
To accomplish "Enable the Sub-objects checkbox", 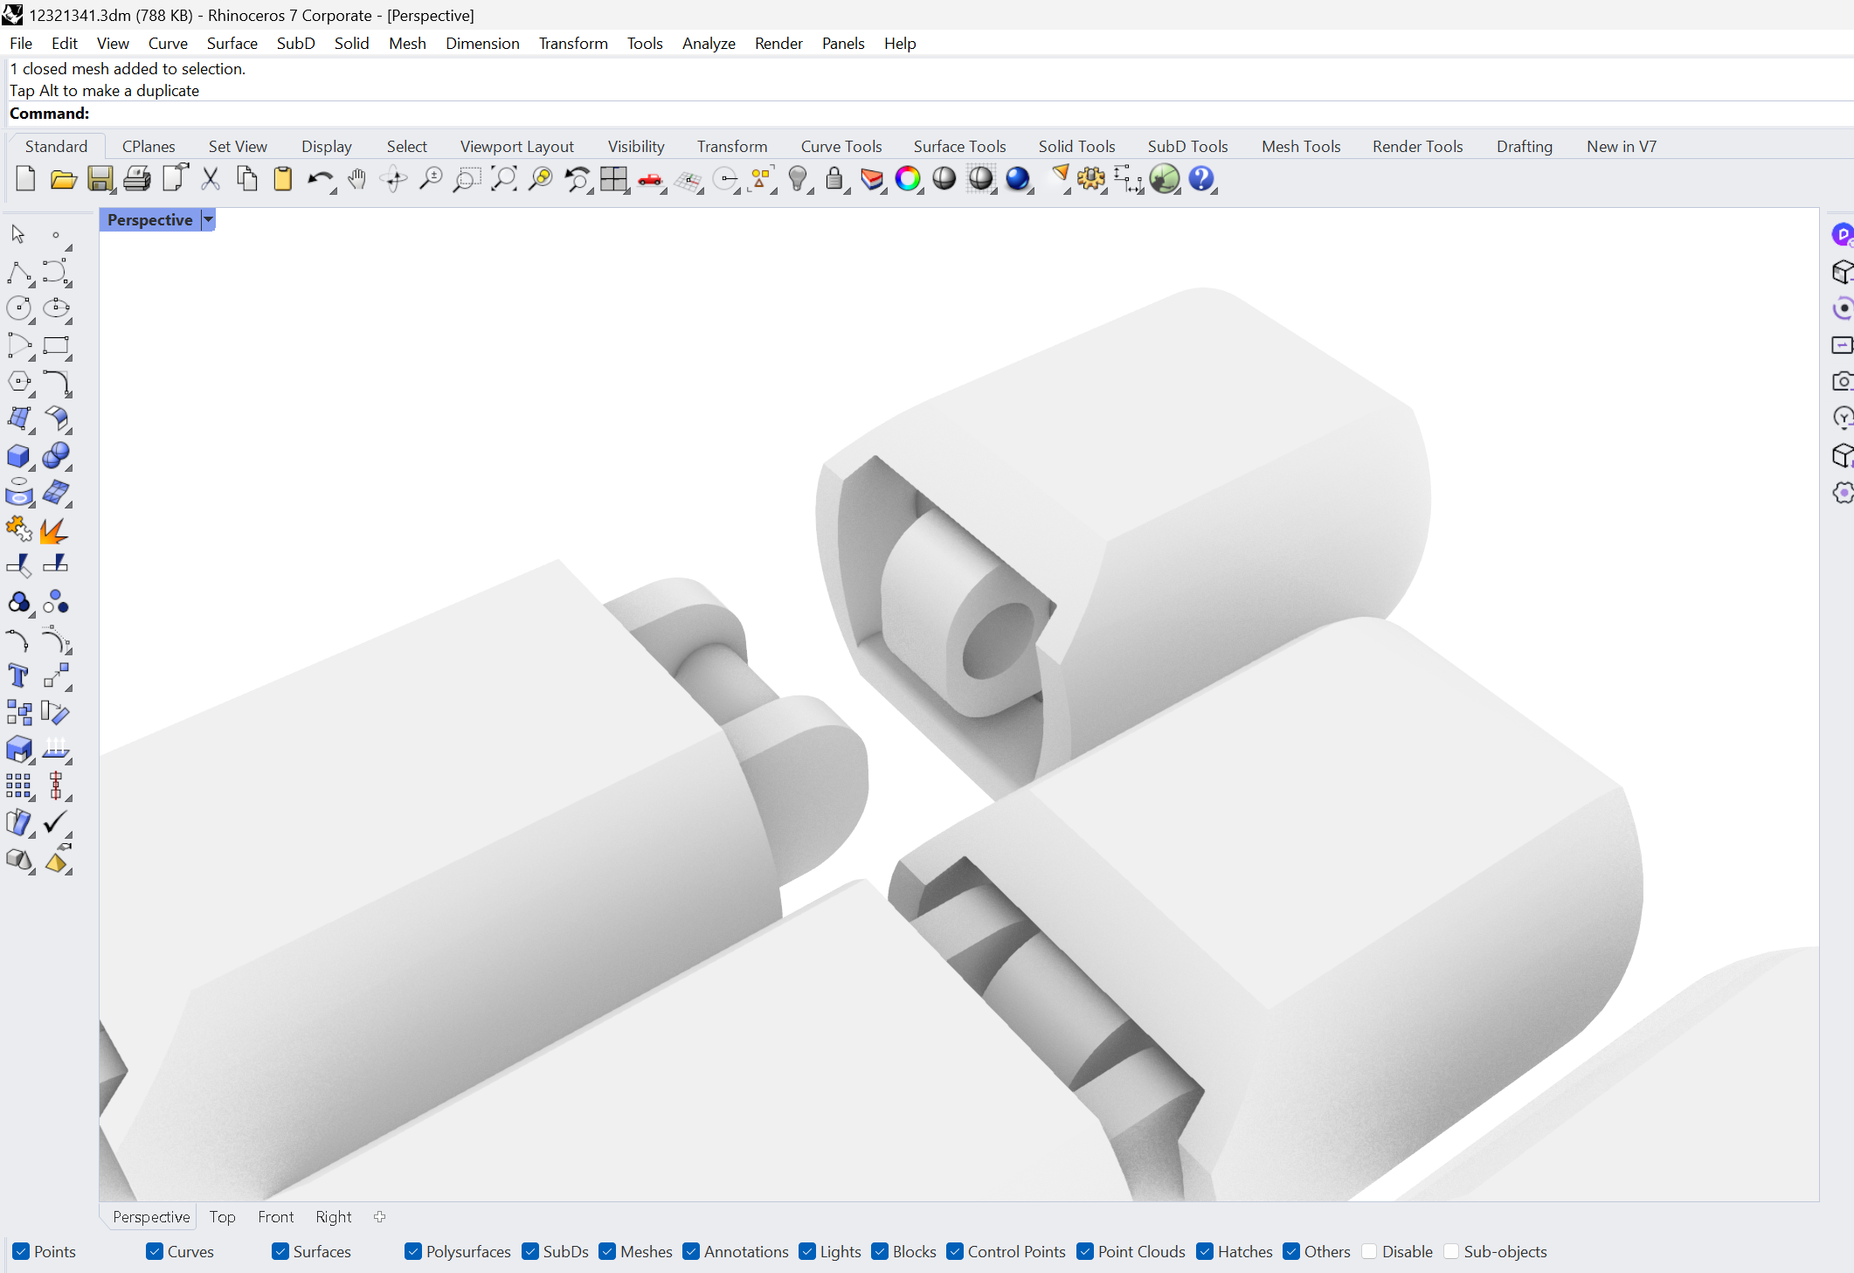I will 1451,1251.
